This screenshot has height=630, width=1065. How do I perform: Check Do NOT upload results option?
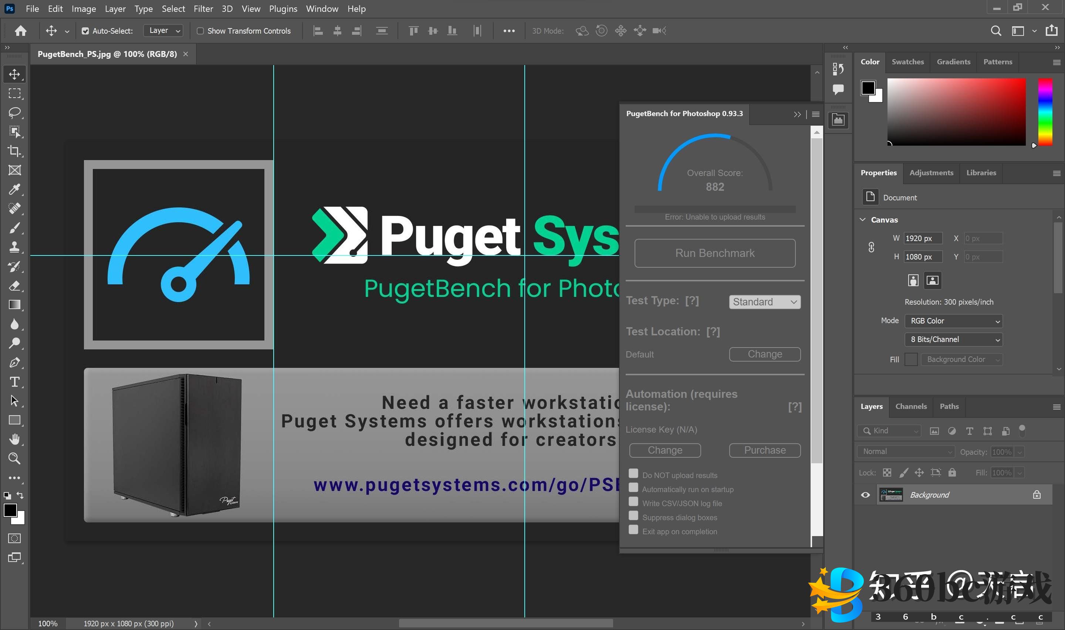[x=633, y=474]
